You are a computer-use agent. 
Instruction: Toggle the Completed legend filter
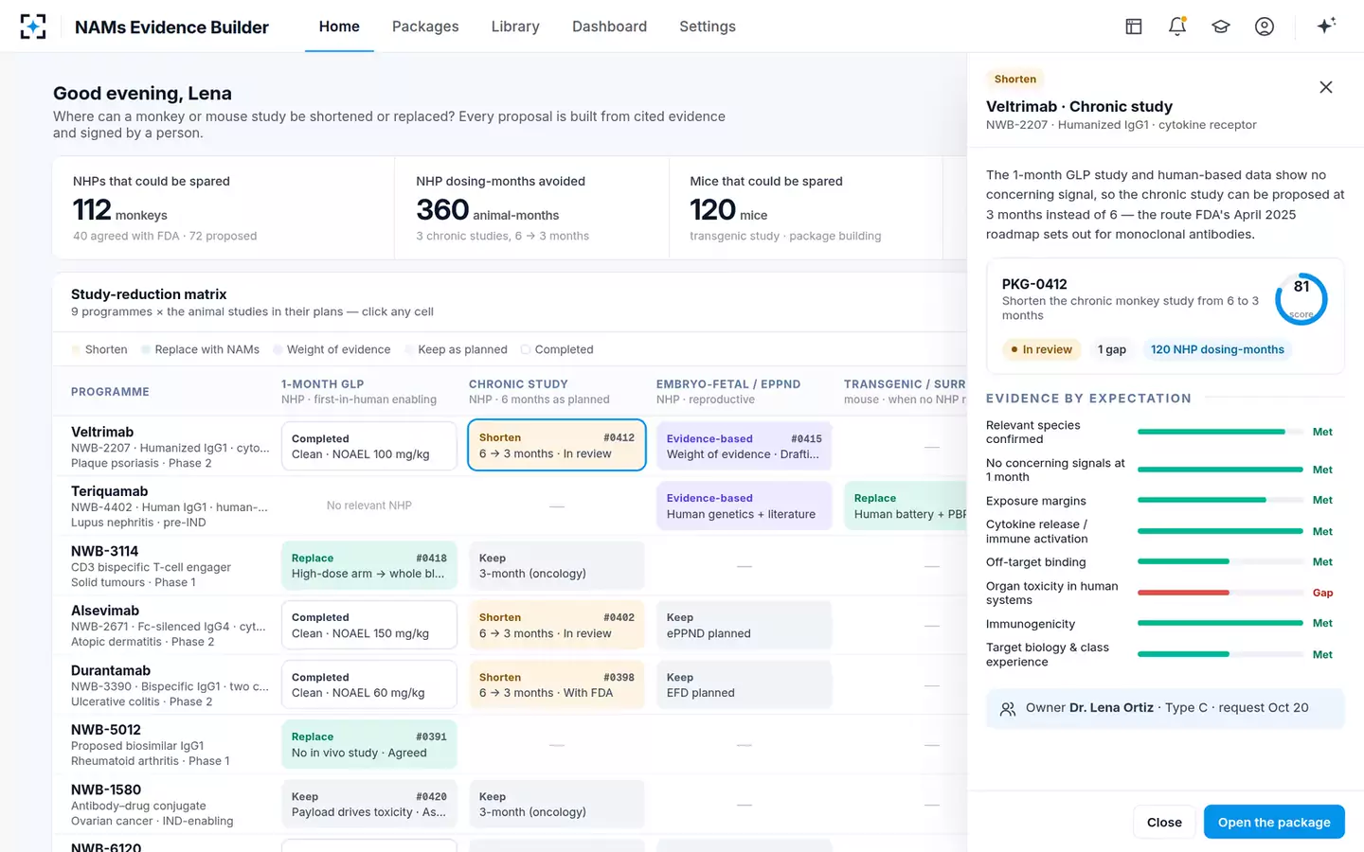pyautogui.click(x=557, y=349)
